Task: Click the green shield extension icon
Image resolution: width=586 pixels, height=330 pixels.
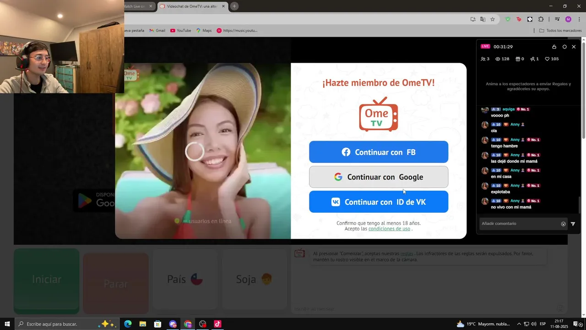Action: [508, 19]
